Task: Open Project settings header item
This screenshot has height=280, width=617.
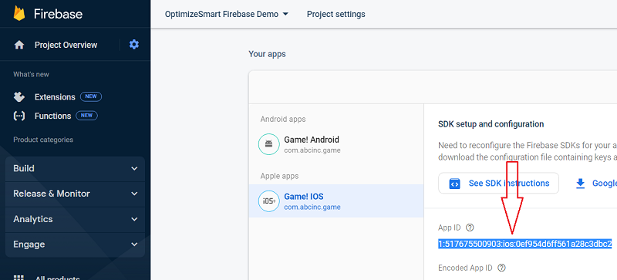Action: 335,14
